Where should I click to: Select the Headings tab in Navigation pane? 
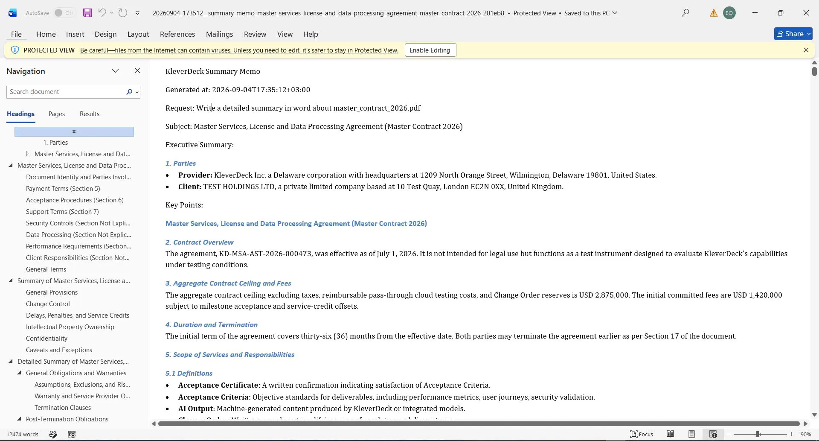click(20, 114)
